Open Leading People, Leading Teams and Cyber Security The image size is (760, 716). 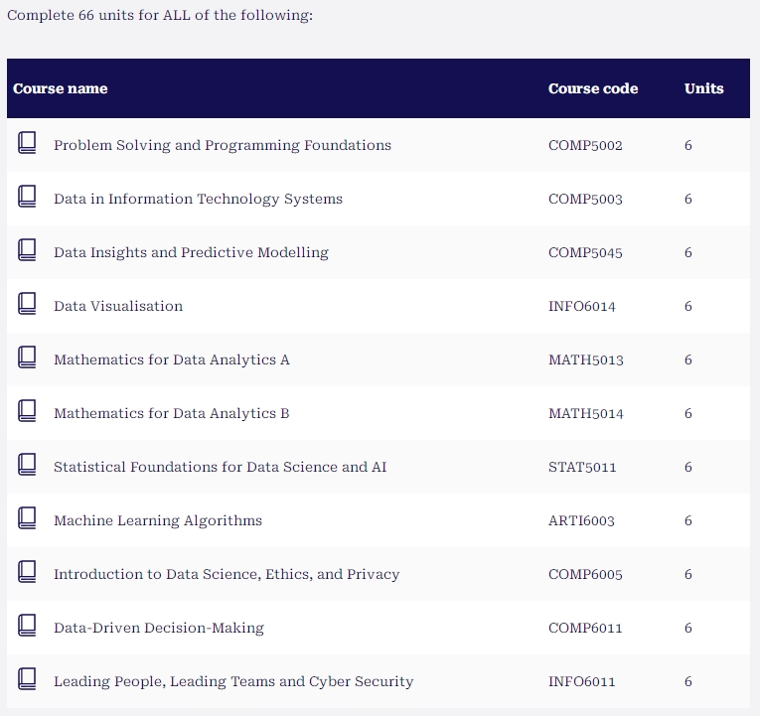[x=233, y=681]
